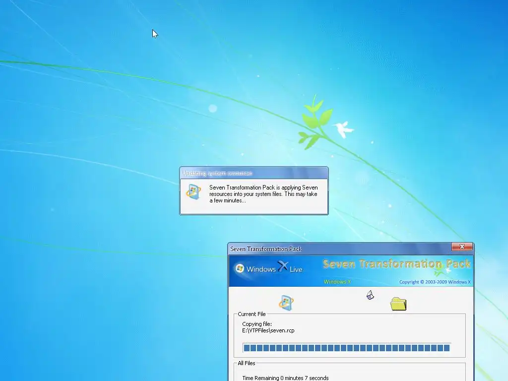The width and height of the screenshot is (508, 381).
Task: Click the installer icon in the Updating dialog
Action: click(x=193, y=191)
